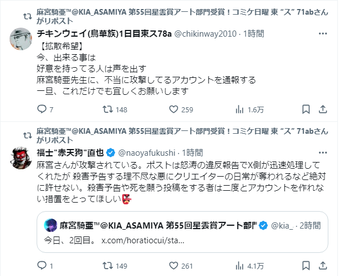
Task: Bookmark the first tweet
Action: pyautogui.click(x=305, y=109)
